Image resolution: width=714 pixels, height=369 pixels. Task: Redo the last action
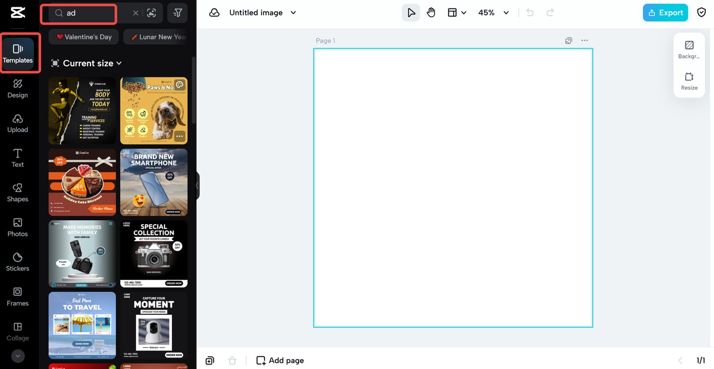tap(550, 13)
